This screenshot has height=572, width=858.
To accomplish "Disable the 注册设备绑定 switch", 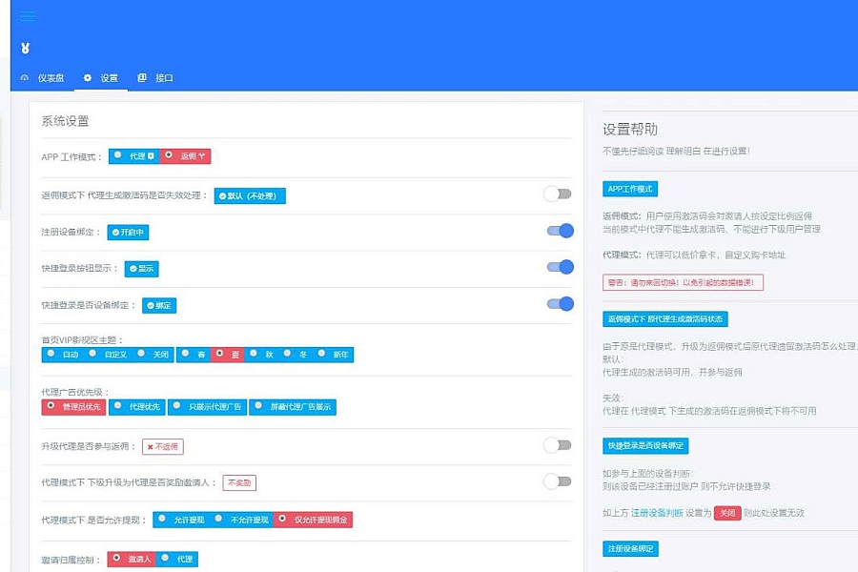I will tap(560, 231).
